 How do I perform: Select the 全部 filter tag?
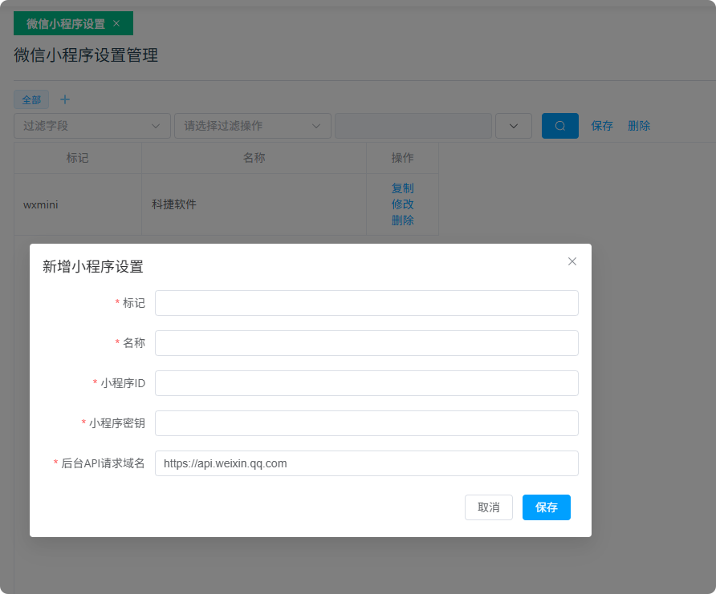(31, 100)
